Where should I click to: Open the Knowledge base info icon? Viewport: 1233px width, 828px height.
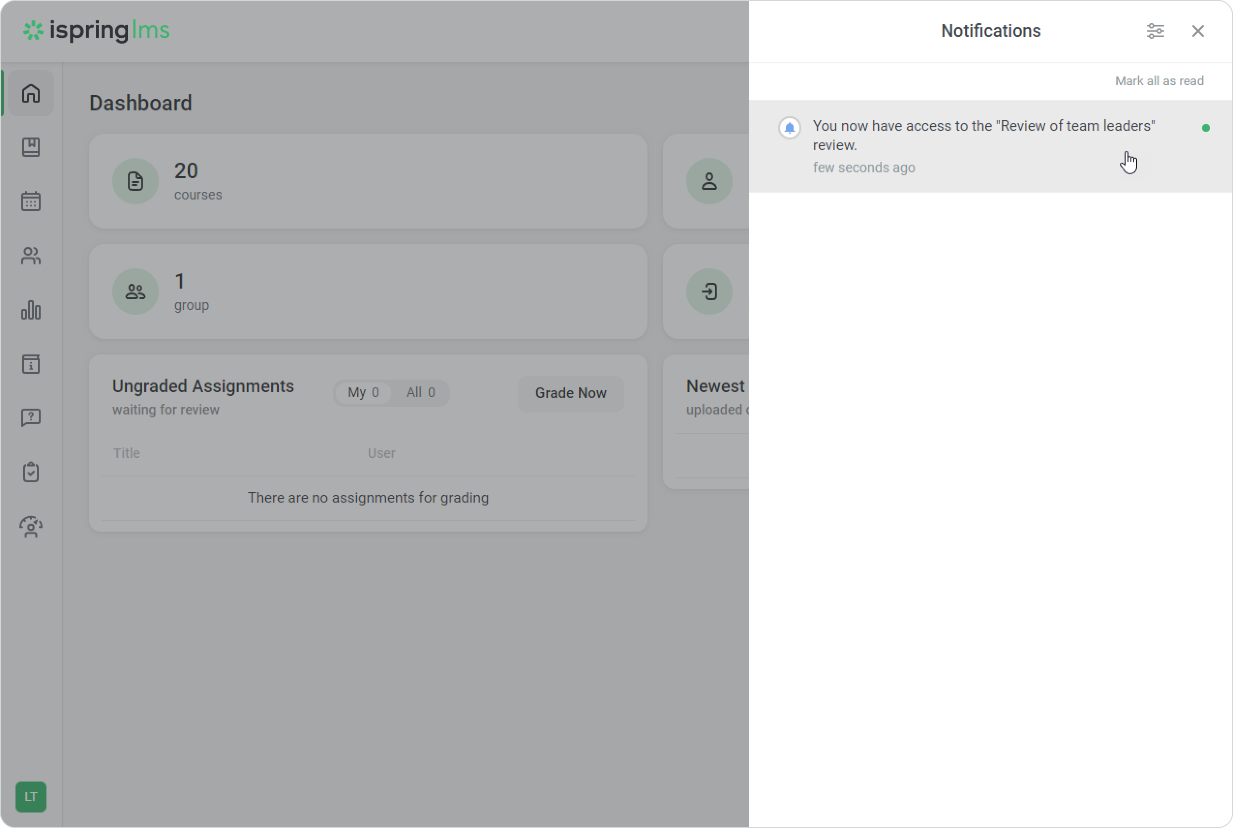coord(30,364)
